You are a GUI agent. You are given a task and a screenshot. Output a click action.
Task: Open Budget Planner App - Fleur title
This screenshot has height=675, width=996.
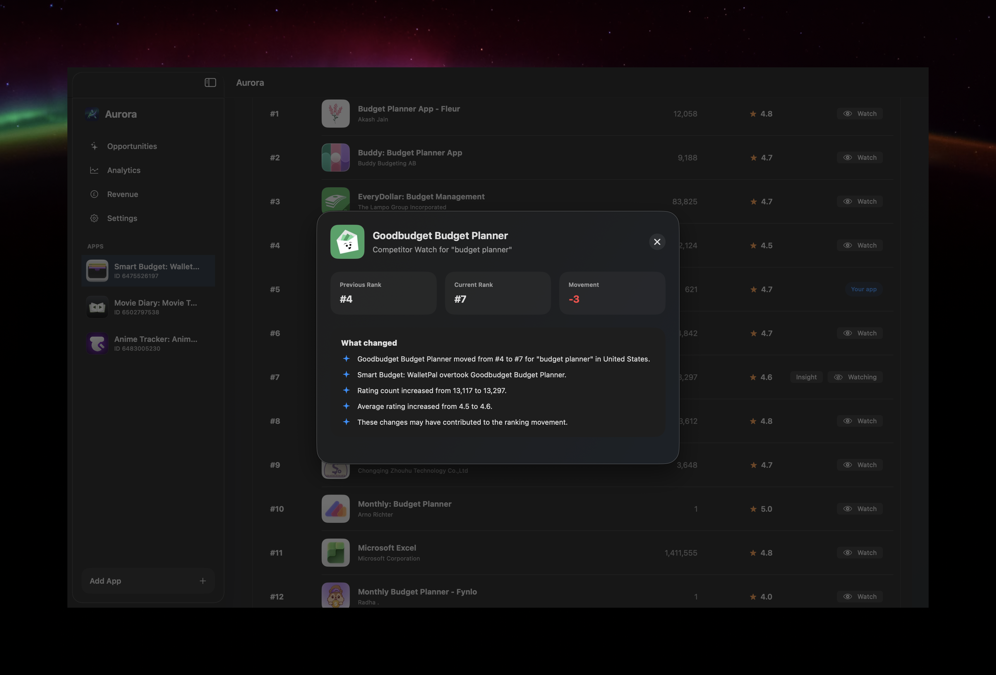pos(409,109)
